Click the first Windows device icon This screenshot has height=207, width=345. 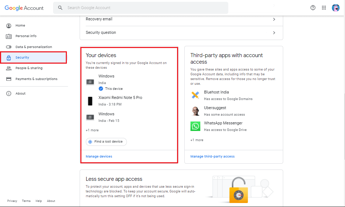click(90, 82)
